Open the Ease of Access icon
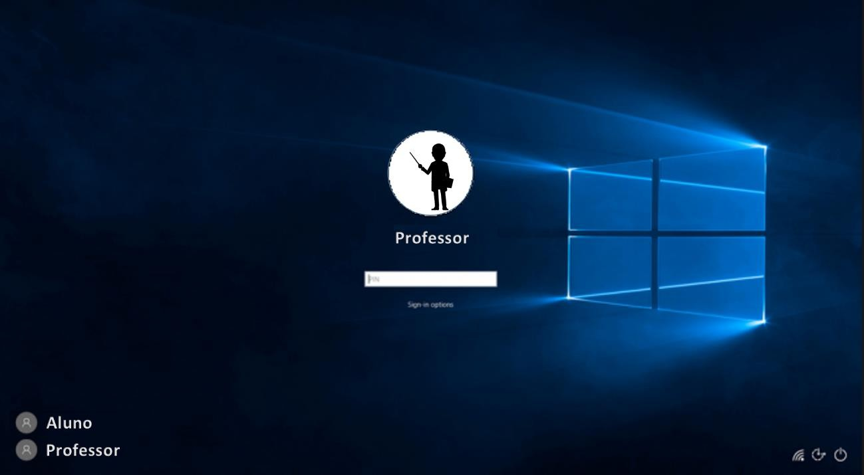The image size is (864, 475). pos(819,455)
